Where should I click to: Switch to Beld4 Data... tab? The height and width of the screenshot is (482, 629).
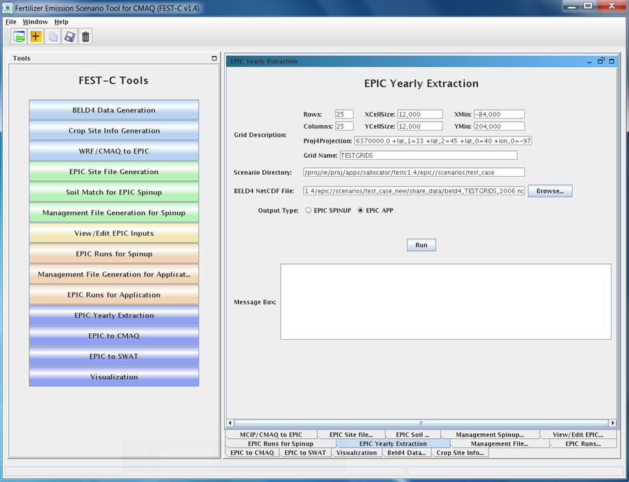(x=406, y=453)
